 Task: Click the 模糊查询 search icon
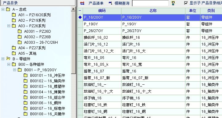[x=110, y=3]
